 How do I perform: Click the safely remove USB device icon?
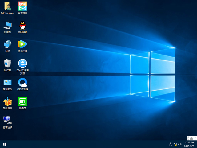point(170,144)
